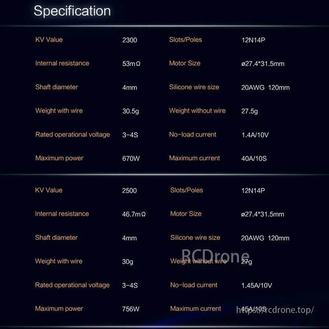Screen dimensions: 329x329
Task: Click the 756W maximum power value
Action: click(x=131, y=309)
